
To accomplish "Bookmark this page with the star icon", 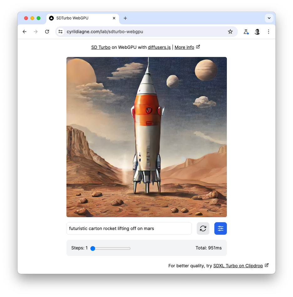I will tap(230, 32).
